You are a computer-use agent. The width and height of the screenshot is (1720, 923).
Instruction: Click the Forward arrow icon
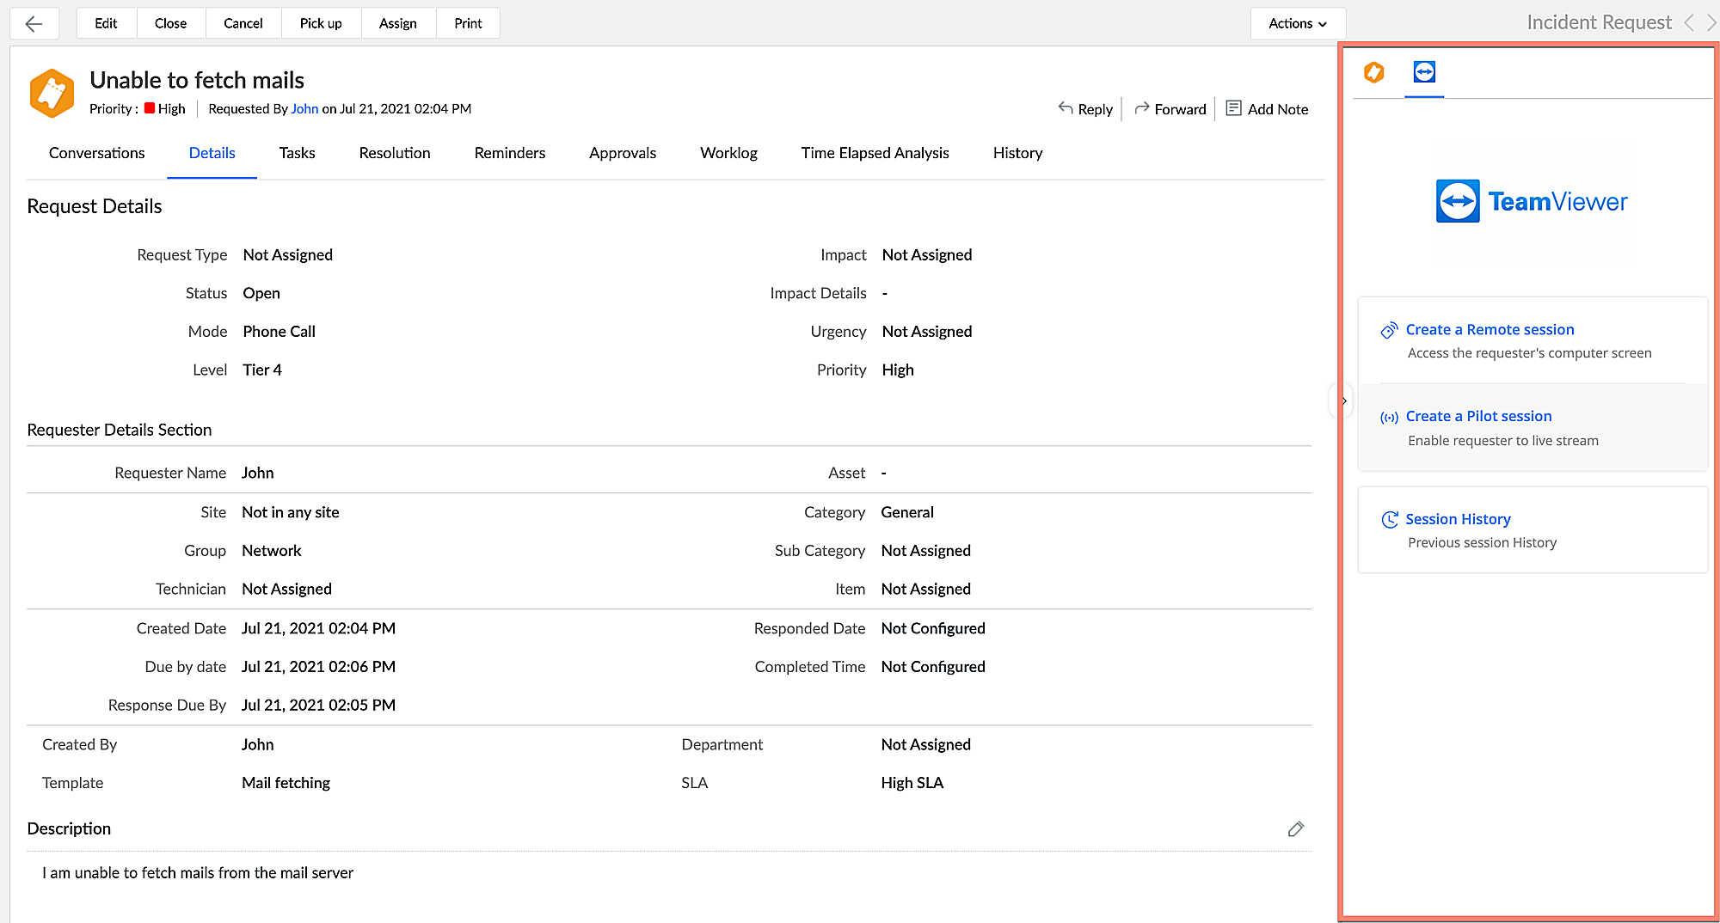tap(1142, 108)
